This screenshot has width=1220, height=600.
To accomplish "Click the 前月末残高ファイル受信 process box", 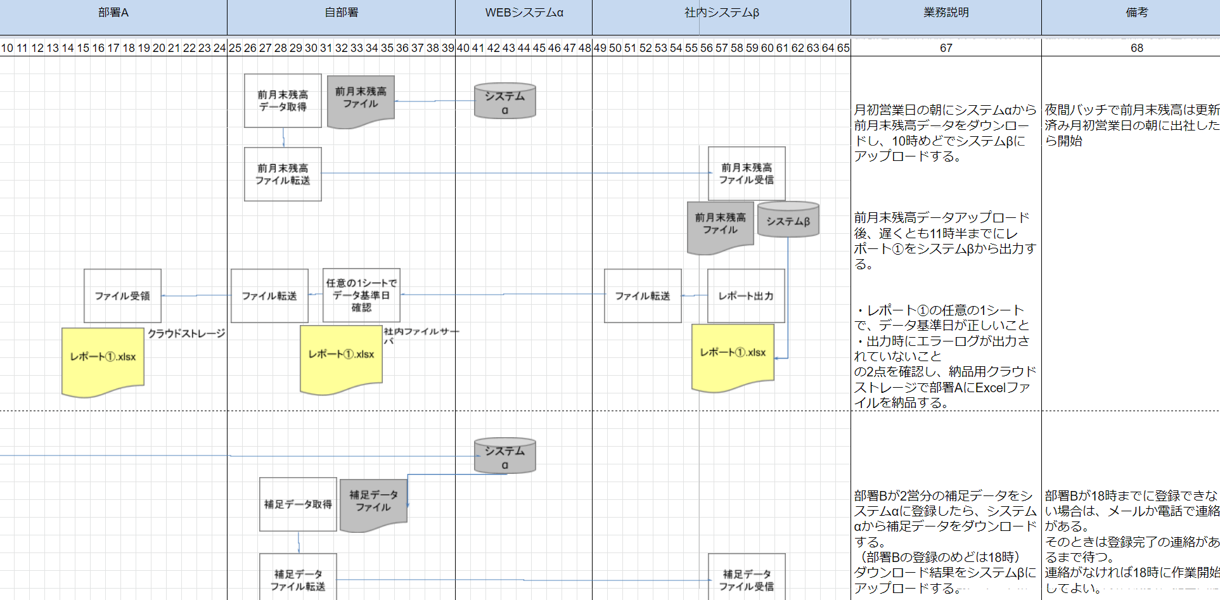I will click(x=746, y=174).
